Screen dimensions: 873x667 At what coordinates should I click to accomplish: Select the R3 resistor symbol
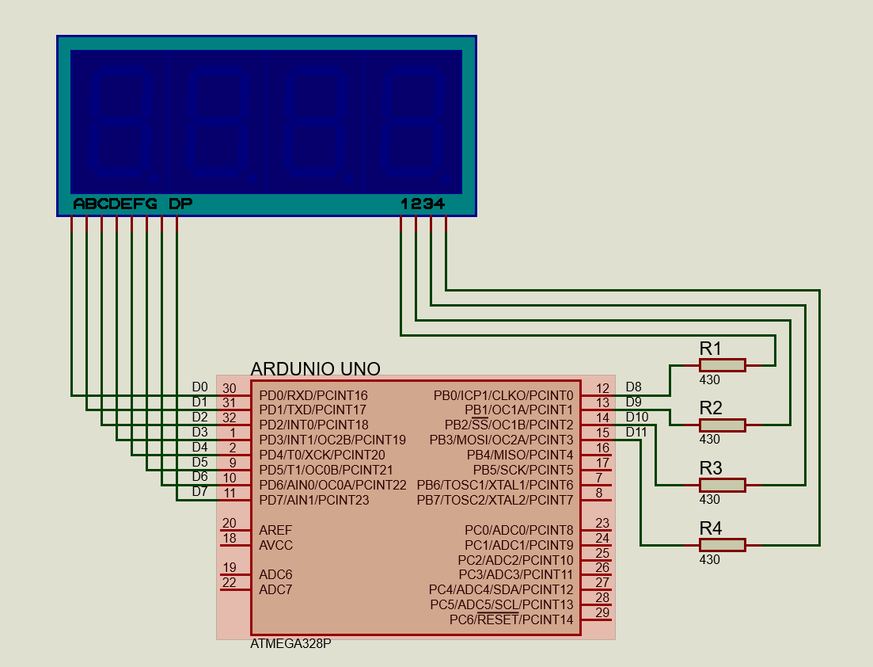click(x=721, y=485)
